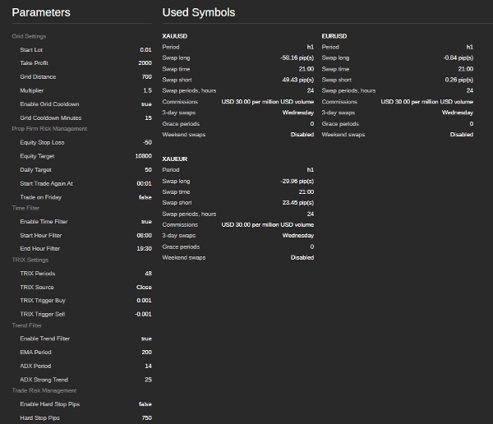Click EURUSD Swap long value -0.84 pip(s)
493x424 pixels.
pyautogui.click(x=458, y=58)
